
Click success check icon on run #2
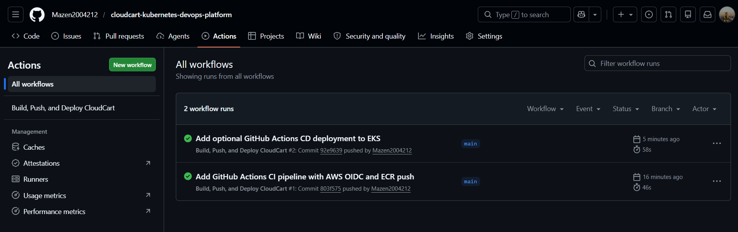(188, 138)
